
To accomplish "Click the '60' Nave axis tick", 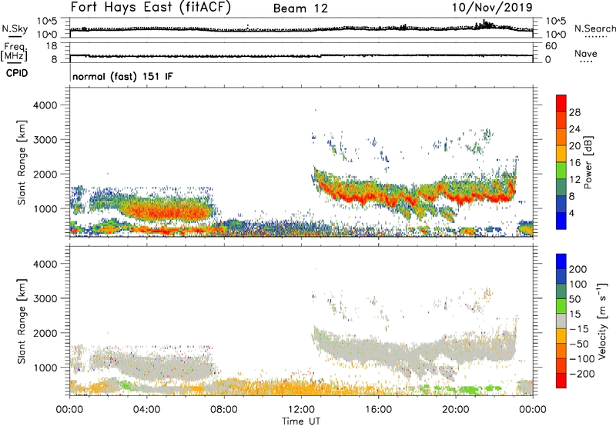I will [551, 46].
